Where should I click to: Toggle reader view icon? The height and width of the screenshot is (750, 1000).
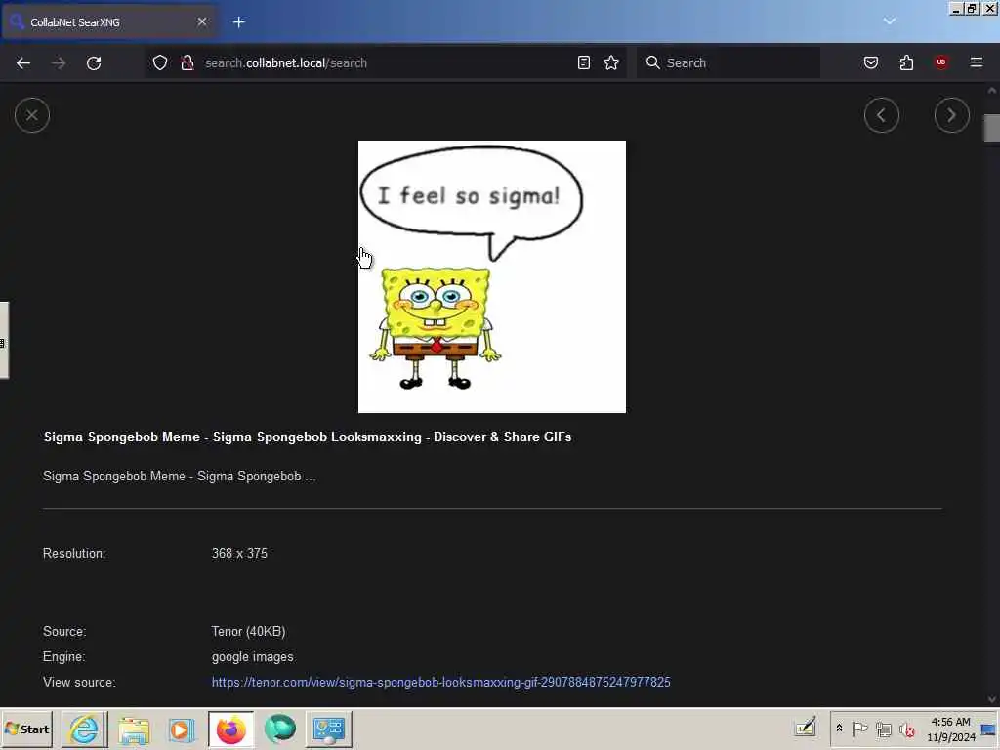584,62
